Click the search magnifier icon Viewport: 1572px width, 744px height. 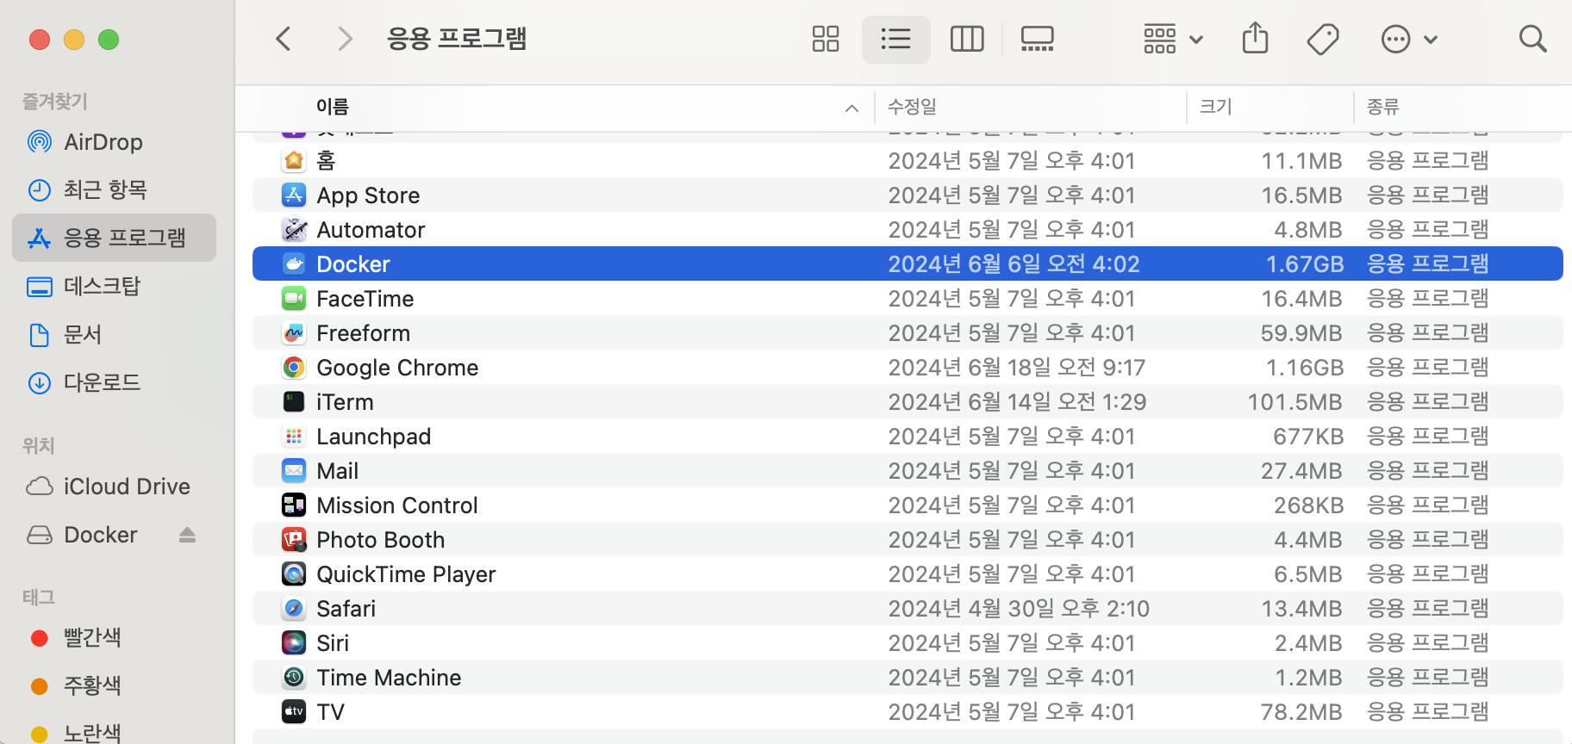1532,39
